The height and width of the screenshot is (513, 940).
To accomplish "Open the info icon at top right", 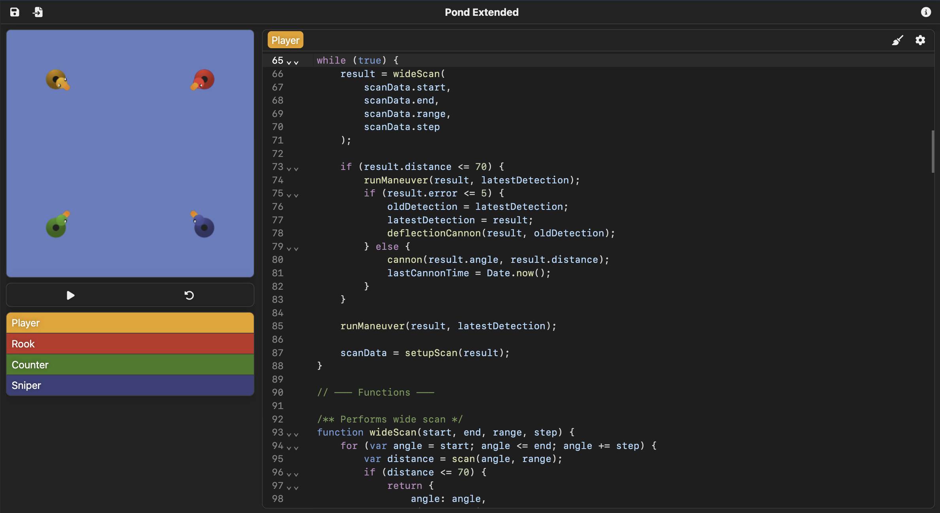I will [x=926, y=12].
